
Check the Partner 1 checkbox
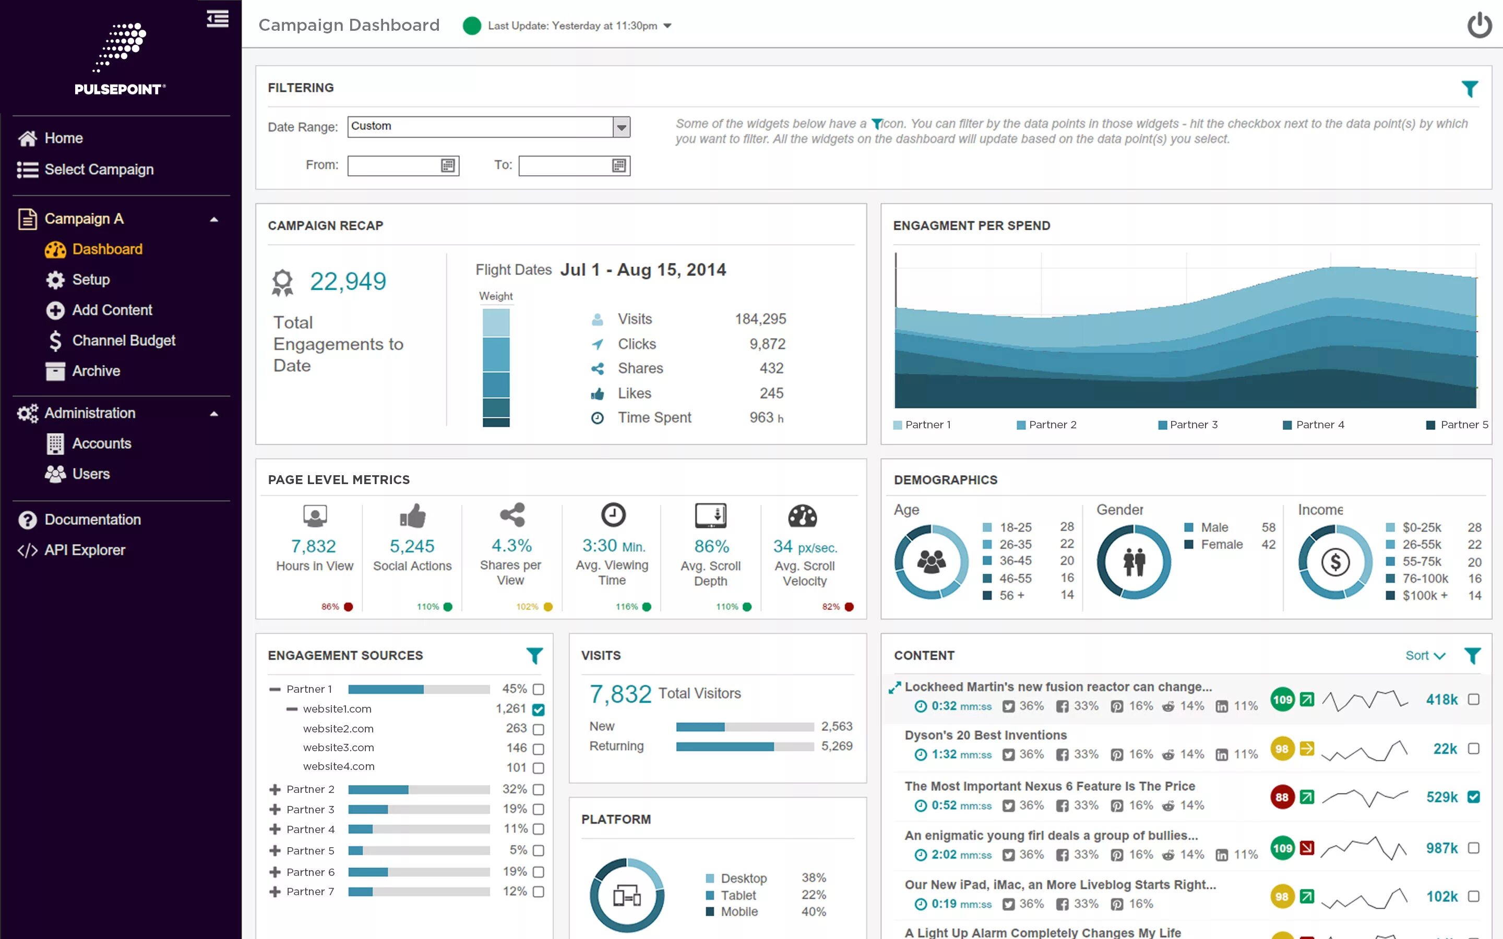point(539,689)
